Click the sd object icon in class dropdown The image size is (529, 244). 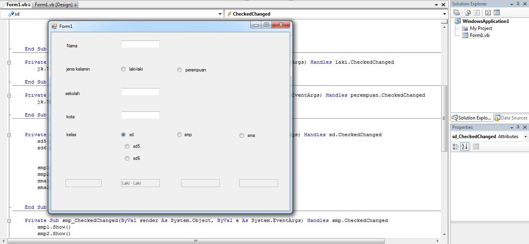click(11, 14)
